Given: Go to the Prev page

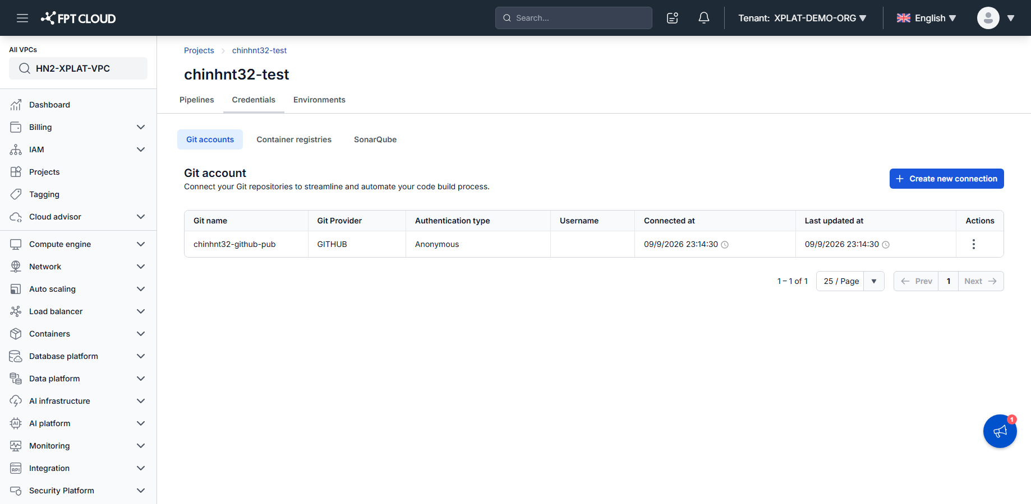Looking at the screenshot, I should [916, 281].
